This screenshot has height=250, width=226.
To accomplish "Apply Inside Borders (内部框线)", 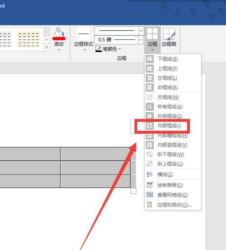I will point(173,125).
